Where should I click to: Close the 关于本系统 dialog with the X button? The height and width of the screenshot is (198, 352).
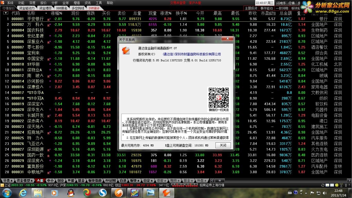(228, 39)
